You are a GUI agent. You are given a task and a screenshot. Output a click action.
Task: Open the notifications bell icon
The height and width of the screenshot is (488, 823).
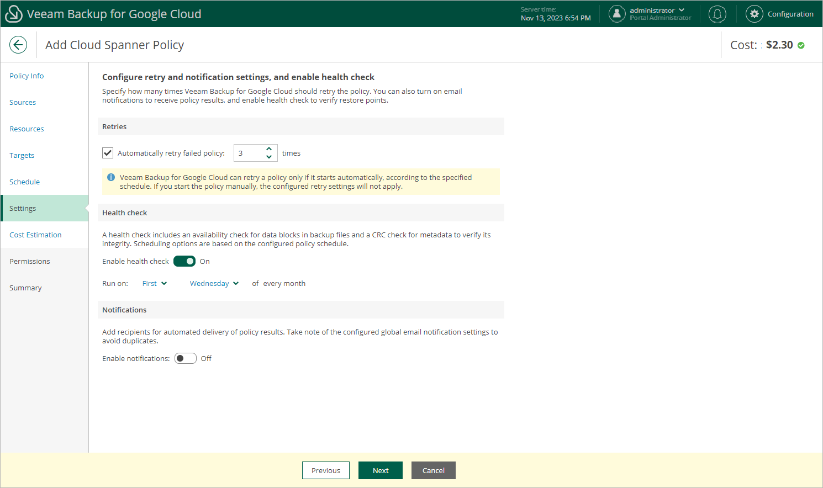tap(718, 14)
